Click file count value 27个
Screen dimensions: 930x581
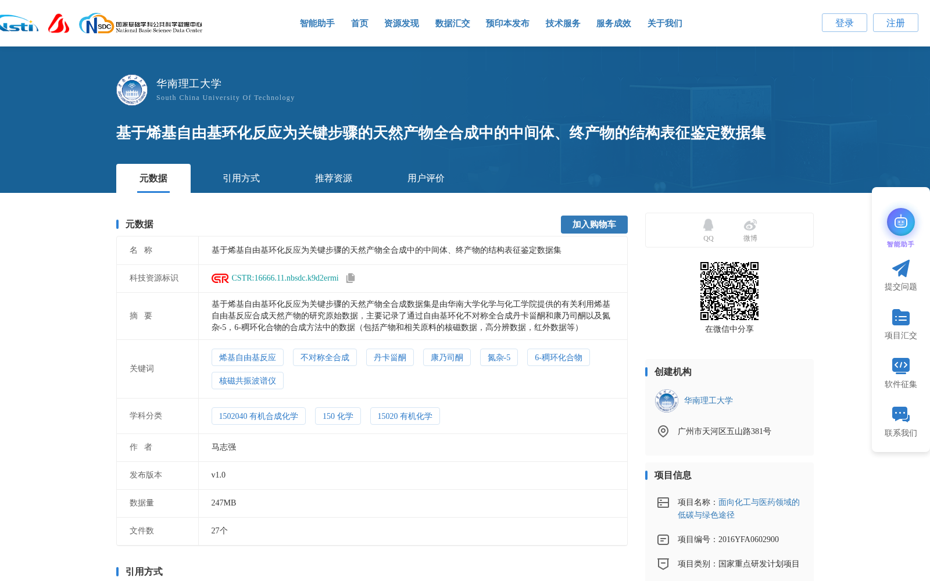click(220, 530)
